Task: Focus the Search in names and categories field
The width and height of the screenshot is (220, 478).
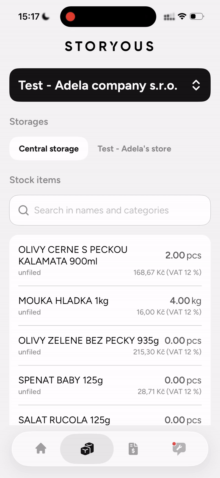Action: coord(110,210)
